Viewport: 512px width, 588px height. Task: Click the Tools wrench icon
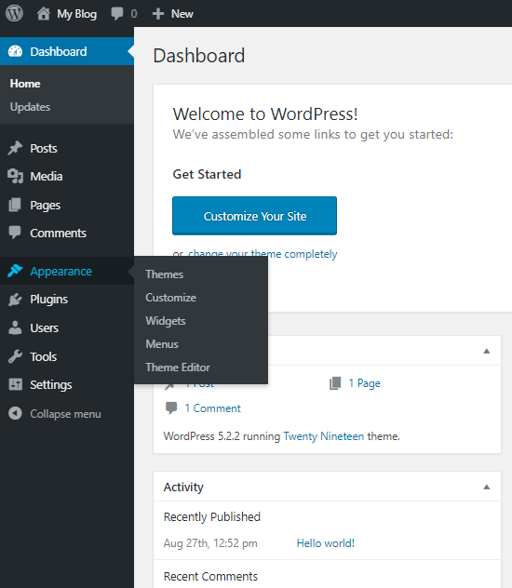tap(15, 356)
